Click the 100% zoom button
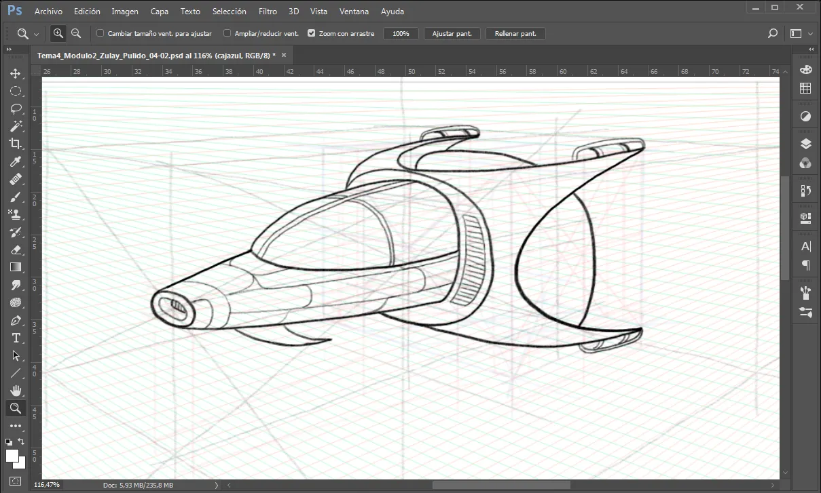 [401, 33]
